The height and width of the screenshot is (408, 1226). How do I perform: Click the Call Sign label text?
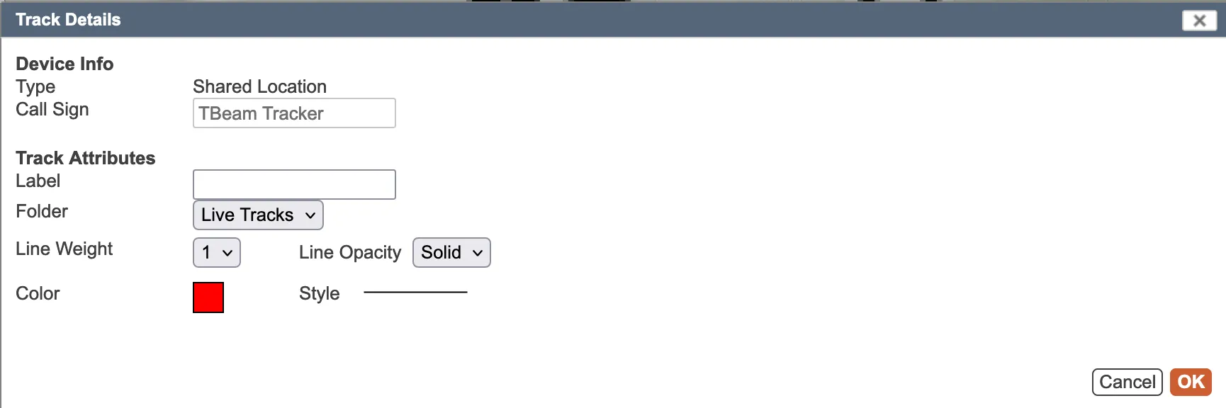pyautogui.click(x=52, y=110)
